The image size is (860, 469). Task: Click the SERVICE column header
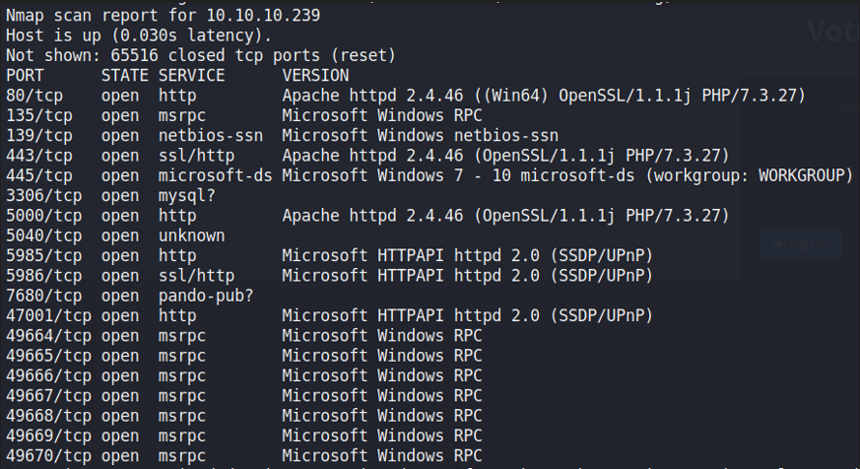(x=191, y=76)
